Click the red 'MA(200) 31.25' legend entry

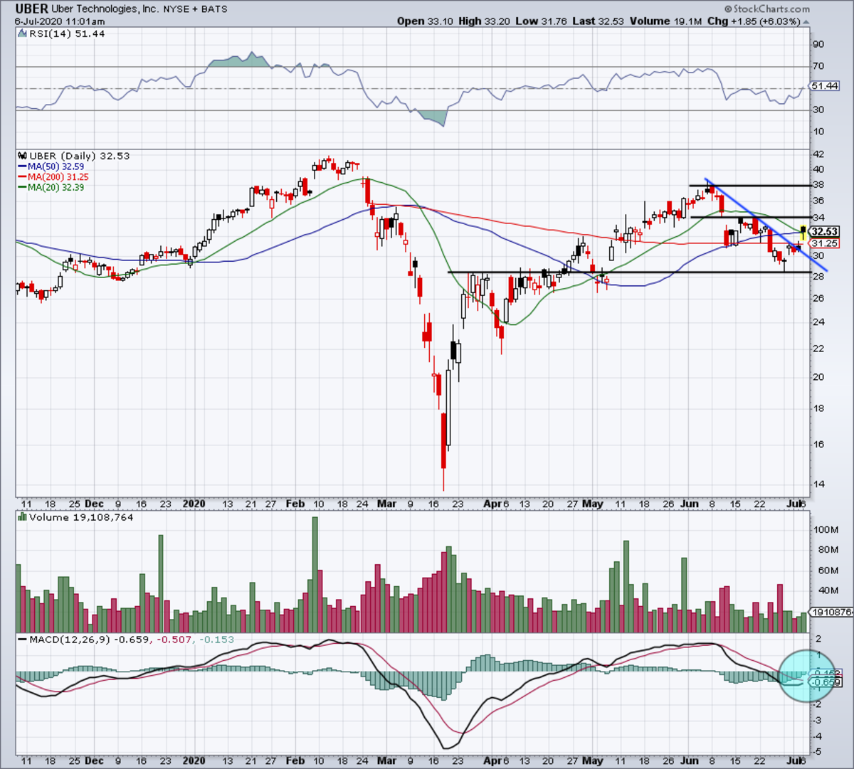[53, 177]
